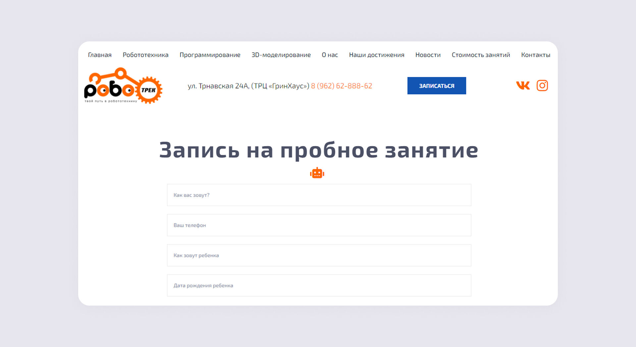
Task: Select Контакты in the top menu
Action: pos(535,55)
